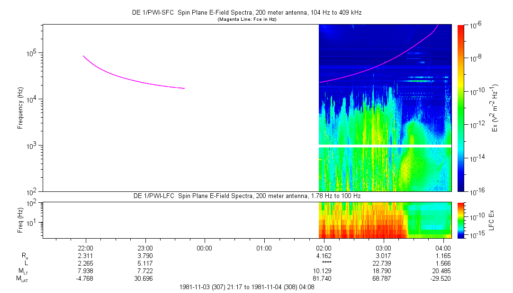The image size is (513, 293).
Task: Click the DE 1/PWI-SFC plot title
Action: (x=246, y=13)
